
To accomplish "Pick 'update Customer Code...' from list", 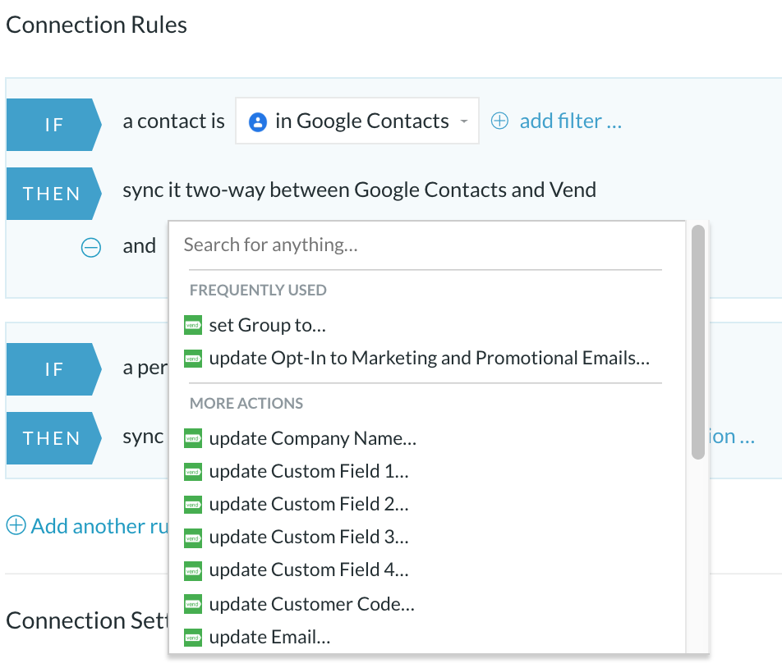I will (311, 604).
